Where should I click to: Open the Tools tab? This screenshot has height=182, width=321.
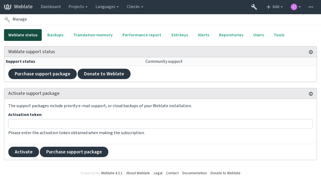pyautogui.click(x=279, y=35)
